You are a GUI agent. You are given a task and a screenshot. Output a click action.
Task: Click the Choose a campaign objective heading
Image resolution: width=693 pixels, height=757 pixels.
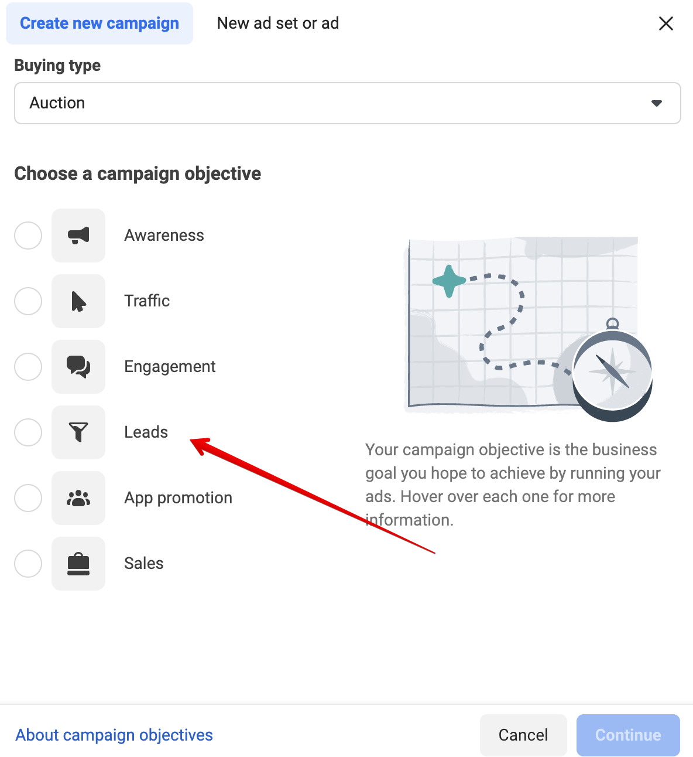pos(138,173)
